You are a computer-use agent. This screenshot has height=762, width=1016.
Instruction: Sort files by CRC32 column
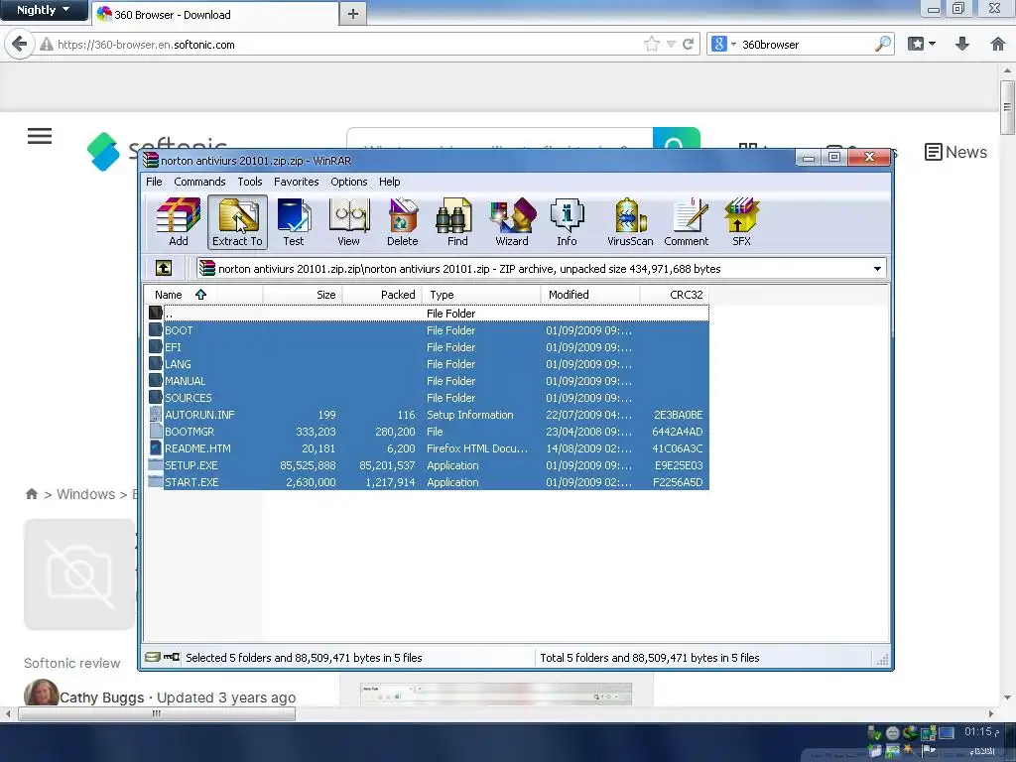675,294
